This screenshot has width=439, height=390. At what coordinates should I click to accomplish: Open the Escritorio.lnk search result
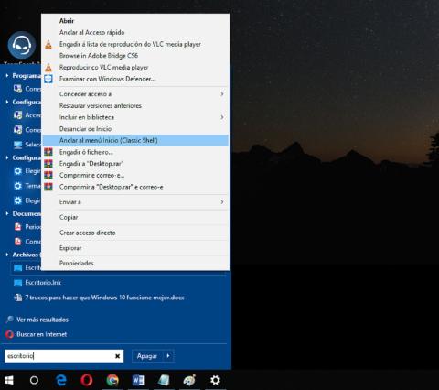43,283
